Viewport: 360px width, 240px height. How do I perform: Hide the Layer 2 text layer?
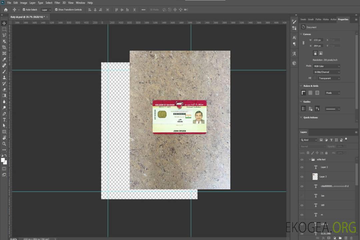[x=302, y=167]
